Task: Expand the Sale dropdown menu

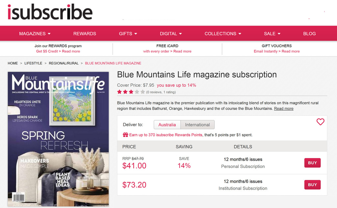Action: [272, 34]
